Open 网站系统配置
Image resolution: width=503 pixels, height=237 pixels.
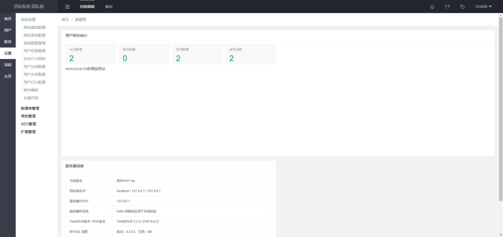(x=35, y=35)
